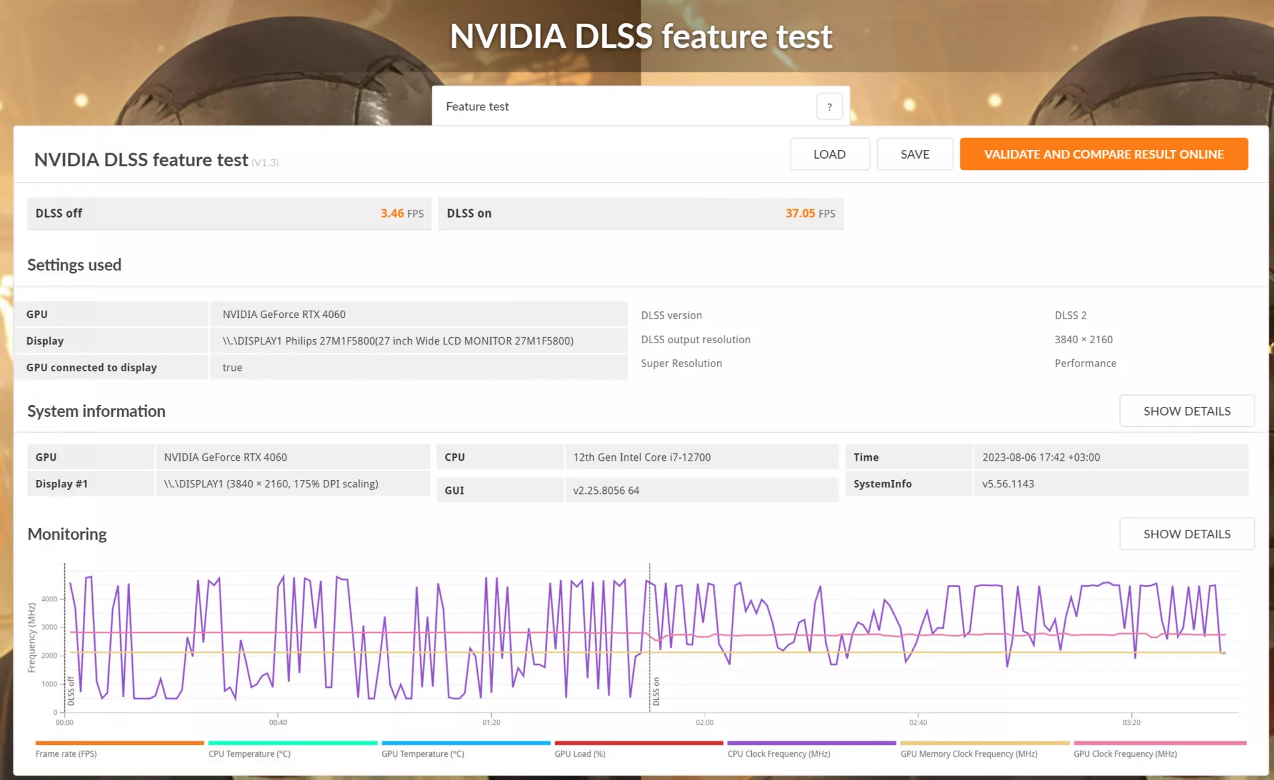The width and height of the screenshot is (1274, 780).
Task: Click the Performance super resolution value
Action: (x=1085, y=363)
